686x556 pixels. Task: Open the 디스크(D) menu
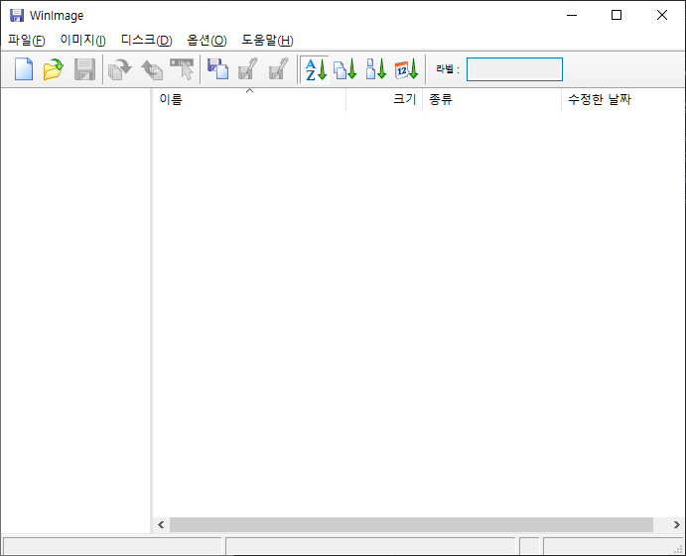[x=146, y=41]
